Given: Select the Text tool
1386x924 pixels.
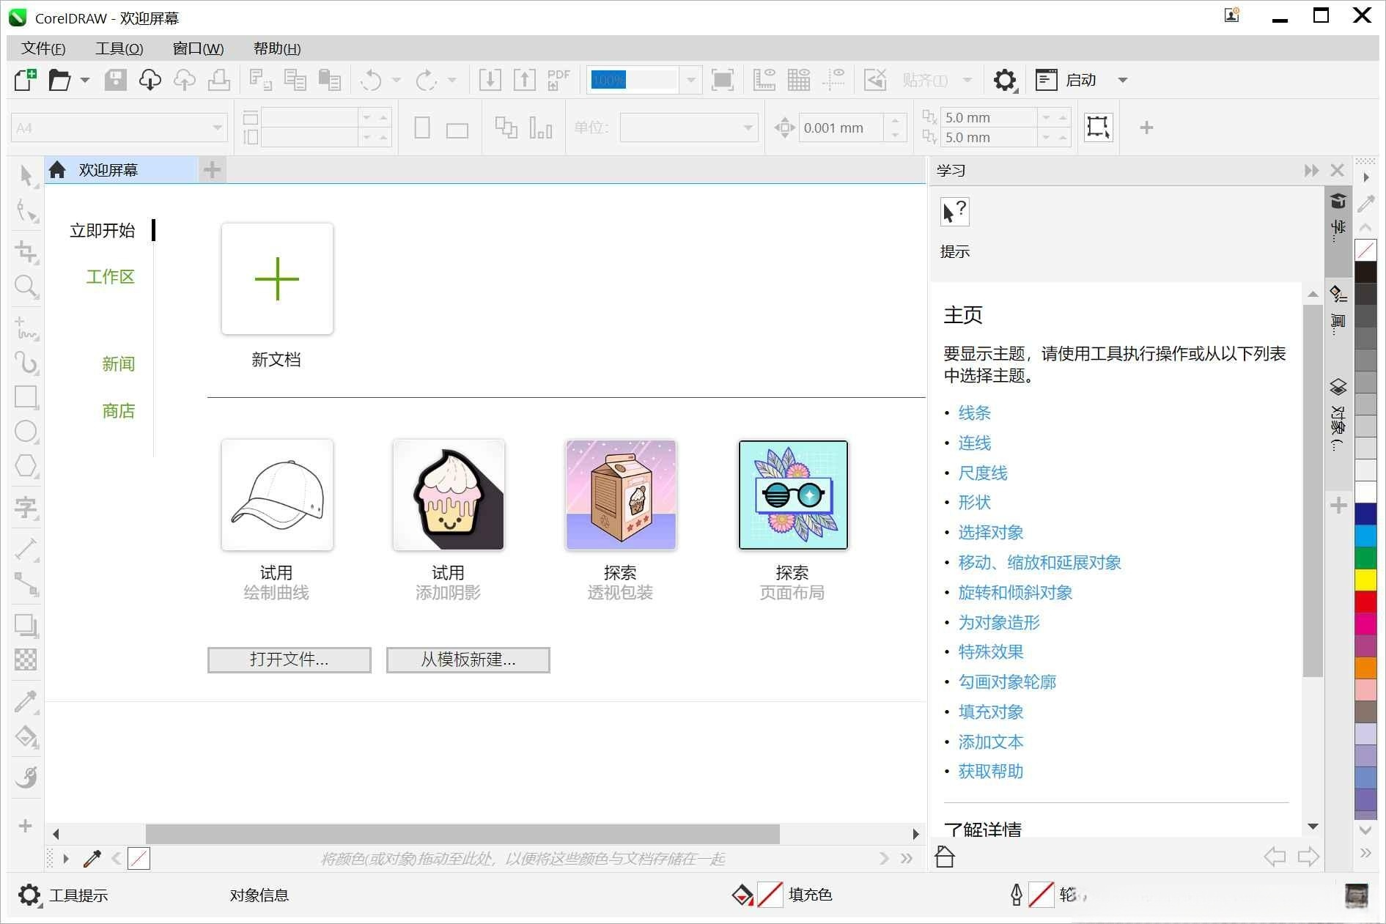Looking at the screenshot, I should pos(26,508).
